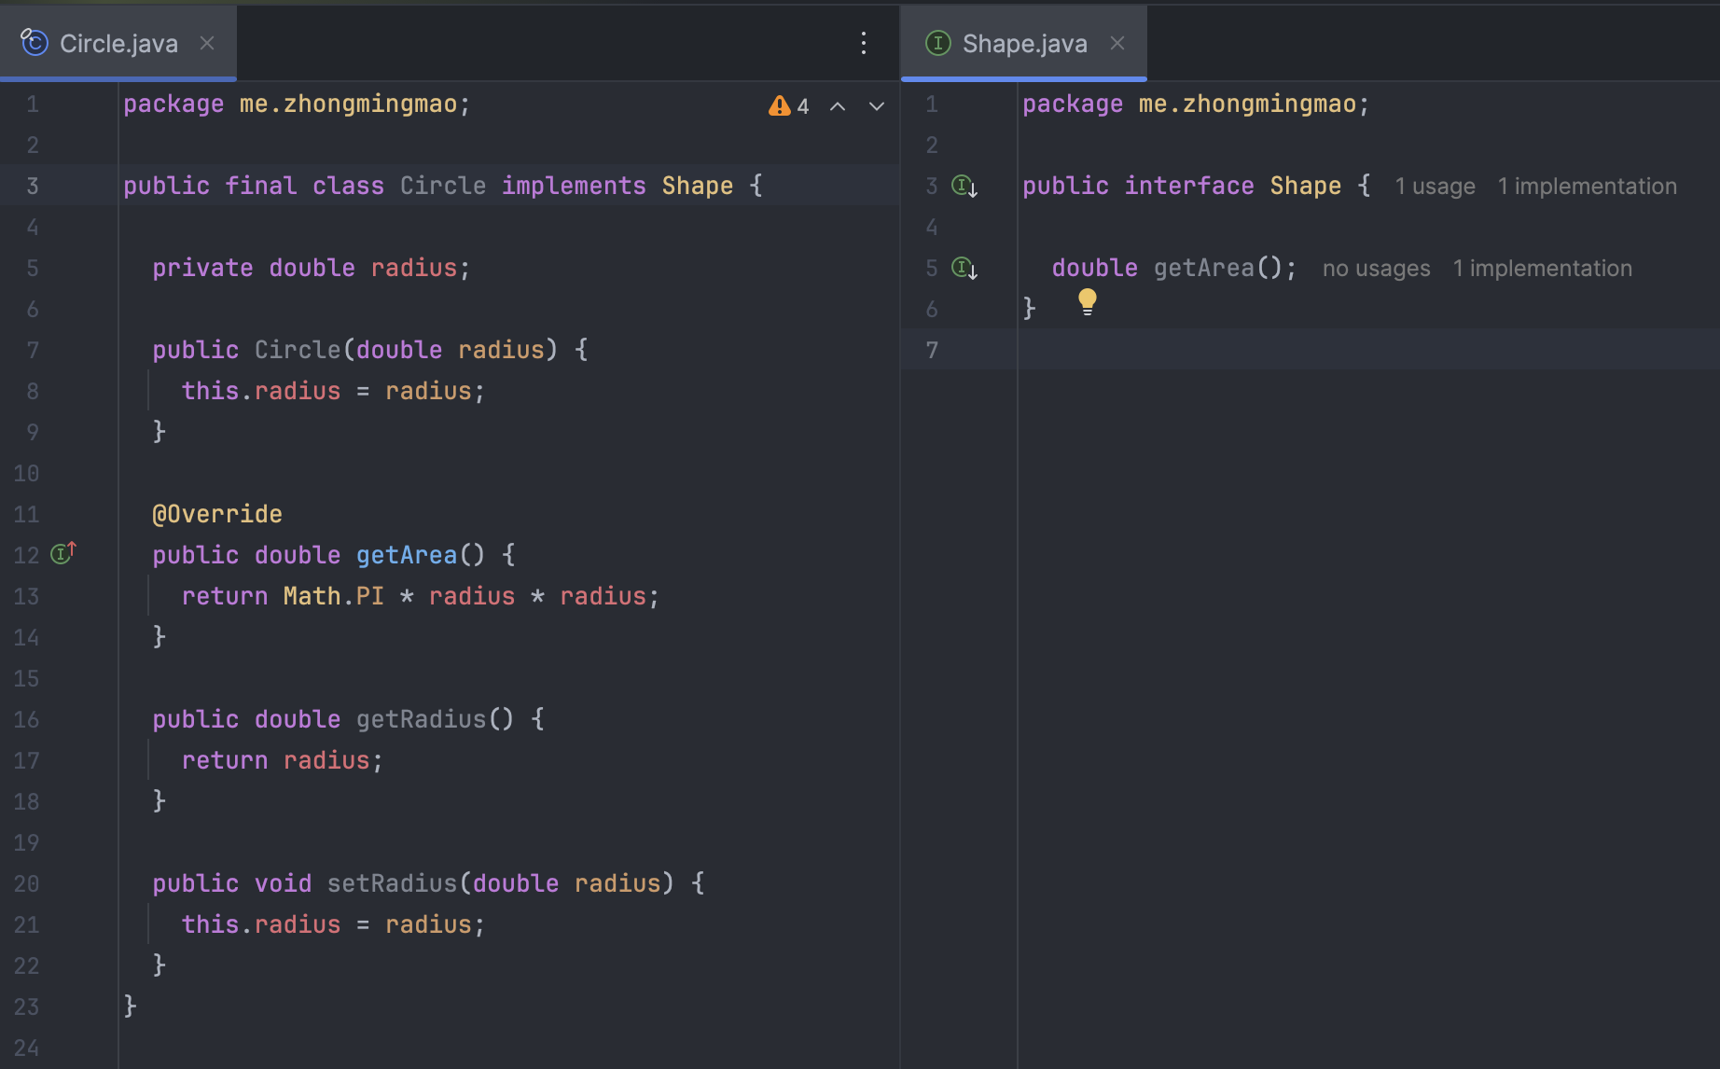The width and height of the screenshot is (1720, 1069).
Task: Jump to next highlighted problem
Action: pos(877,106)
